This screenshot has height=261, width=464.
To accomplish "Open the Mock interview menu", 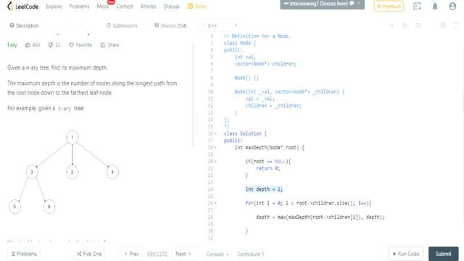I will point(103,7).
